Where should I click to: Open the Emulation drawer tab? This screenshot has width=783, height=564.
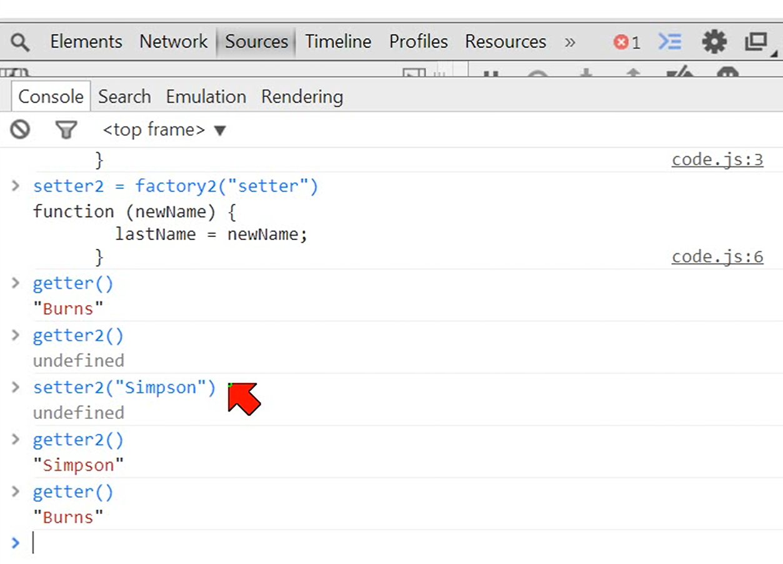(x=206, y=97)
